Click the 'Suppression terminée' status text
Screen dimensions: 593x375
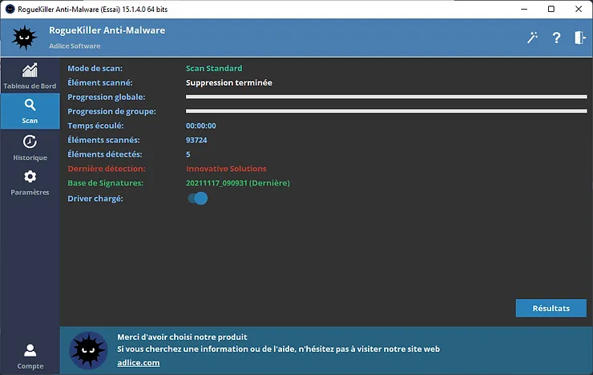coord(229,82)
